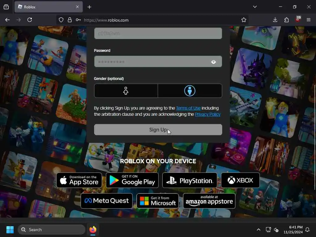Click Get it on Google Play badge
Viewport: 316px width, 237px height.
click(x=132, y=180)
